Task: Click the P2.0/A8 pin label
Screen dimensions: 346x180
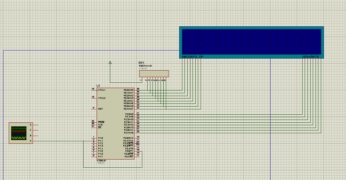Action: tap(129, 114)
